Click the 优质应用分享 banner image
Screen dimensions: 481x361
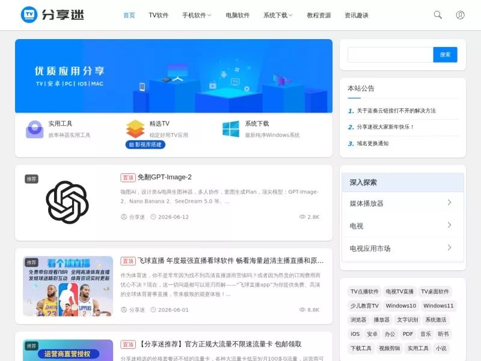tap(174, 76)
